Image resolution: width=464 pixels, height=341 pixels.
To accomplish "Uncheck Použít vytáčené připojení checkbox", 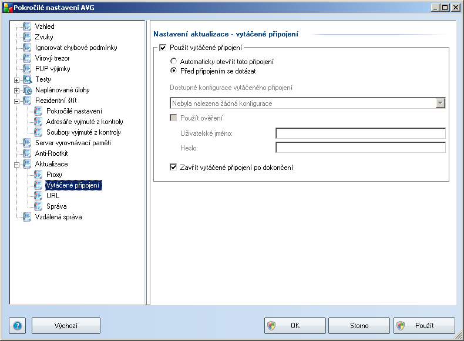I will pos(163,48).
